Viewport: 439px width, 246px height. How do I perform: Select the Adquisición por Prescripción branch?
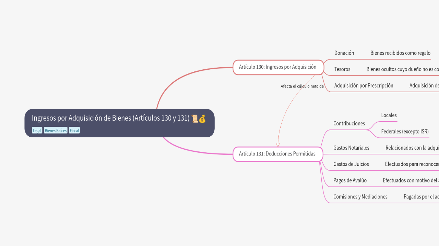364,86
